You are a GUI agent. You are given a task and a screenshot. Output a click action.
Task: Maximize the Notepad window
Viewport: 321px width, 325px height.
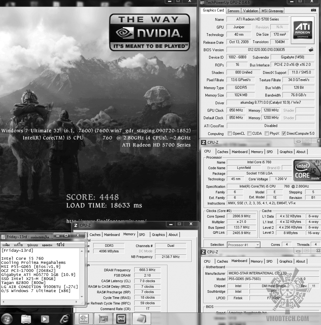pyautogui.click(x=66, y=236)
